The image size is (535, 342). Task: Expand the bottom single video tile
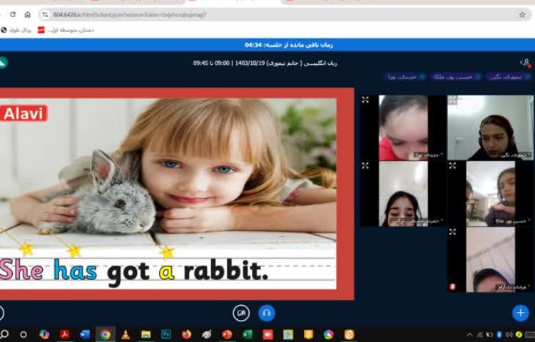[x=452, y=232]
